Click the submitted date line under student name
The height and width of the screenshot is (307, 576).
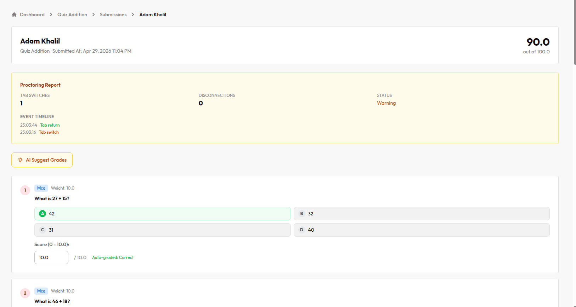pos(76,51)
